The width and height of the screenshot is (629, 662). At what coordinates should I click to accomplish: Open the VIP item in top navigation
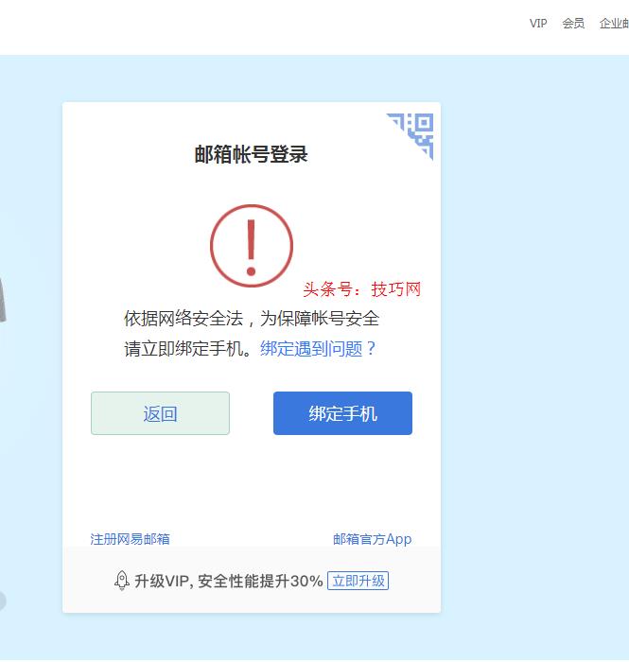538,24
